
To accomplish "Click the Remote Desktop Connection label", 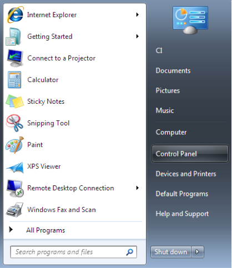I will pyautogui.click(x=70, y=188).
